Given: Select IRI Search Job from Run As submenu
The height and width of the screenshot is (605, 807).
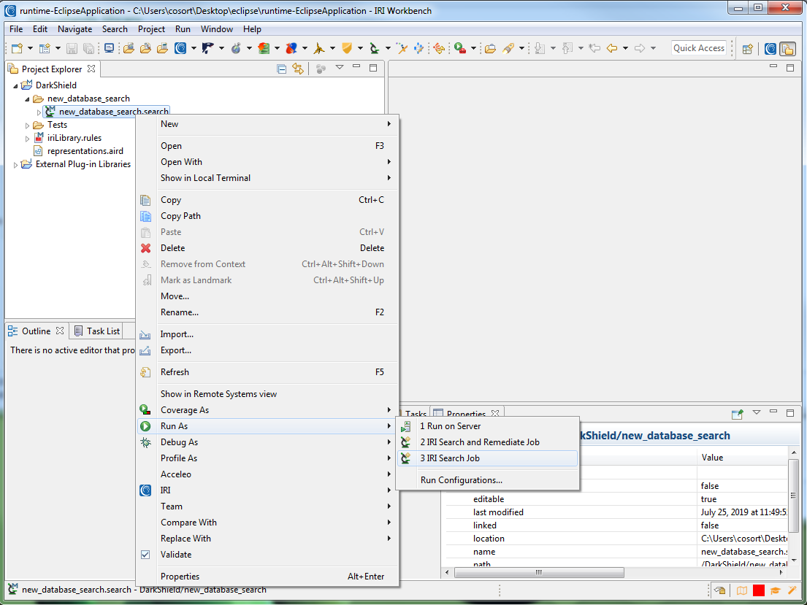Looking at the screenshot, I should coord(487,458).
